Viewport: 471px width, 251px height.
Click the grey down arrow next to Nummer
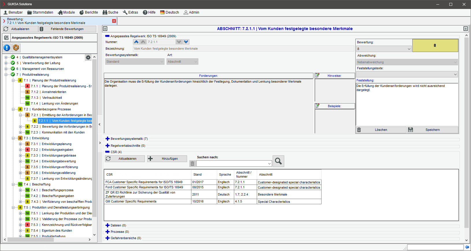[179, 42]
